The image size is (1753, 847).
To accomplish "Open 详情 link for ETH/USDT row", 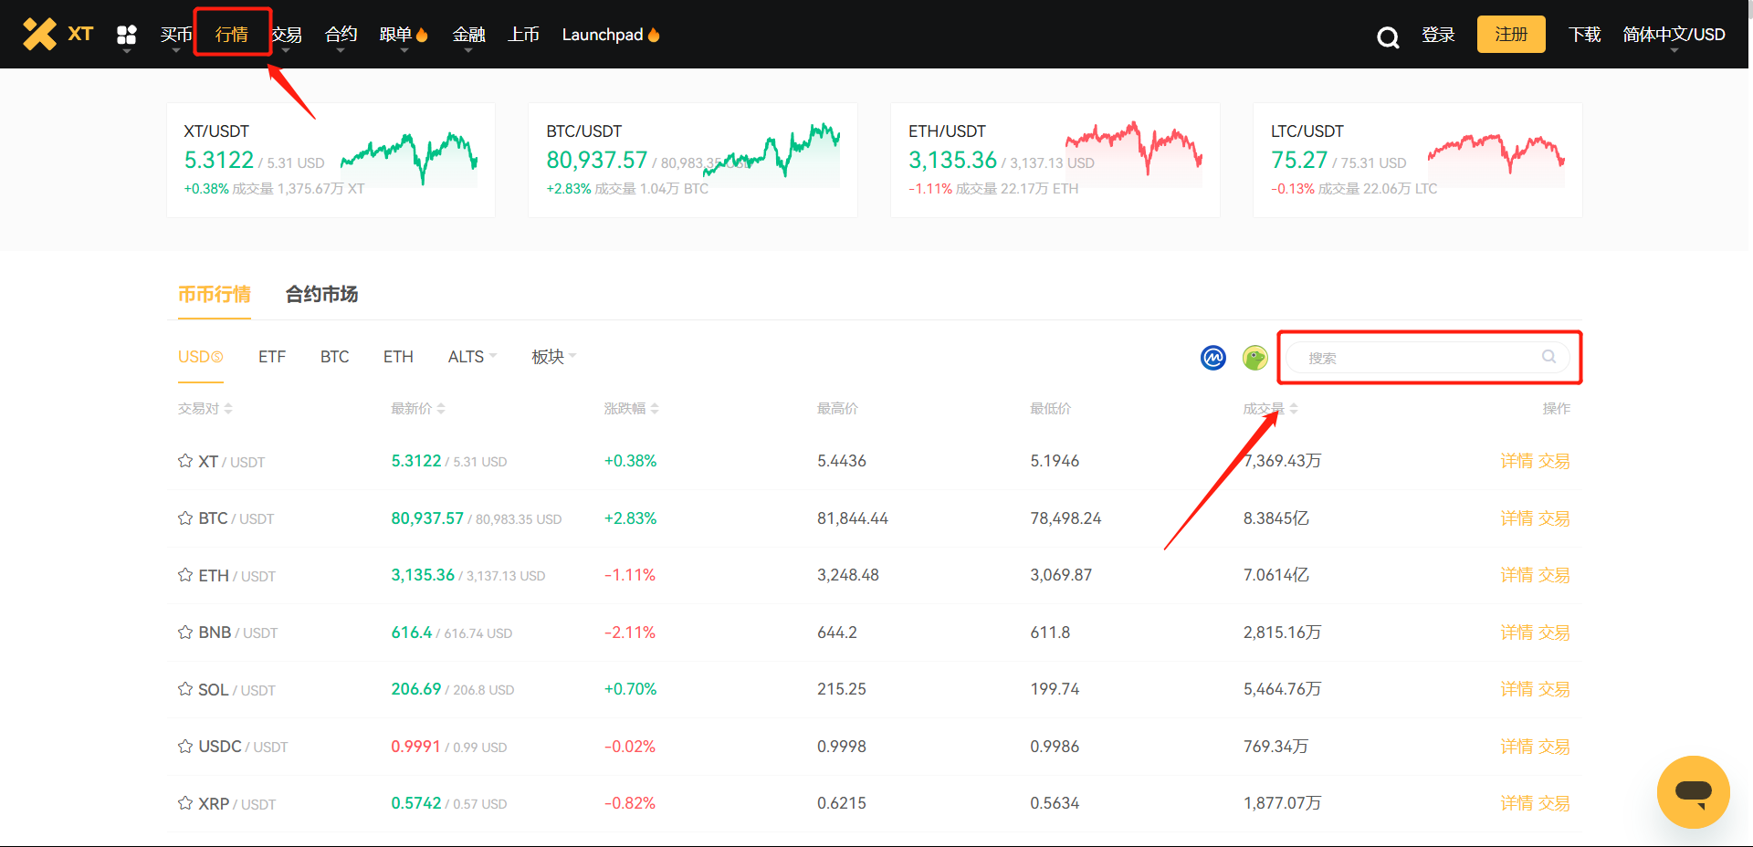I will tap(1516, 575).
